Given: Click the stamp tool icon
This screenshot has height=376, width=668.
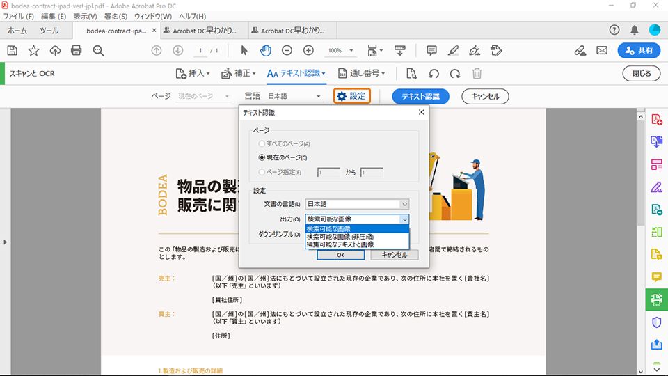Looking at the screenshot, I should coord(496,50).
